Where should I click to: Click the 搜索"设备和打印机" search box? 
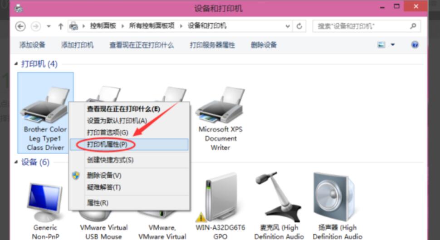366,26
